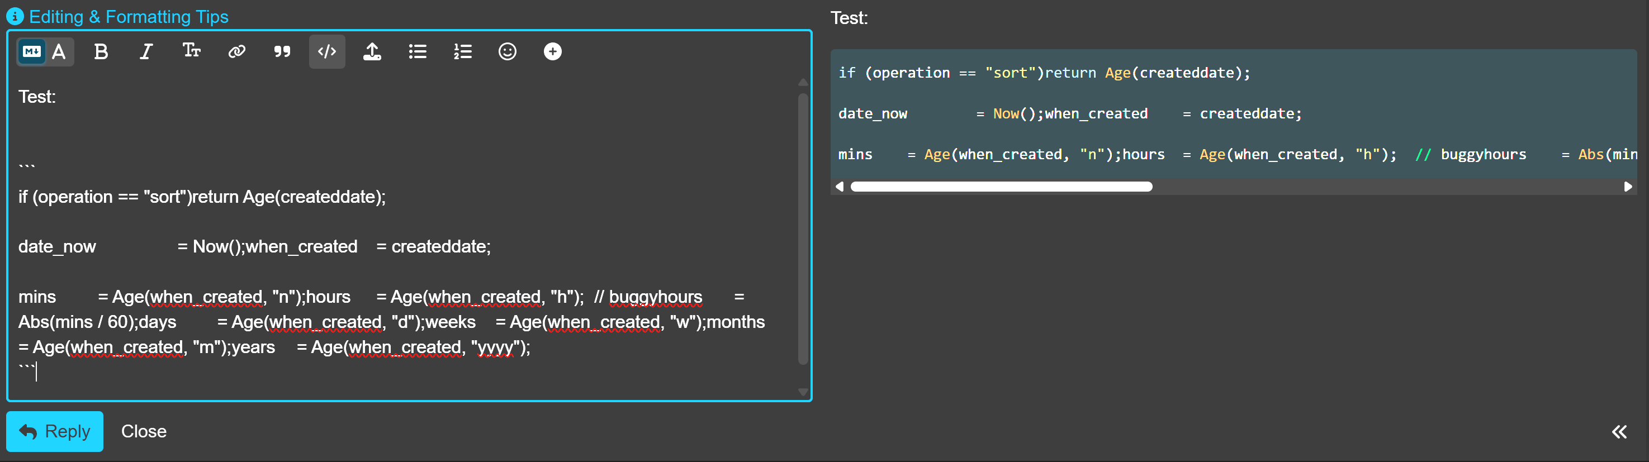Place cursor on 'if (operation == "sort")' editor line
Viewport: 1649px width, 462px height.
tap(202, 197)
